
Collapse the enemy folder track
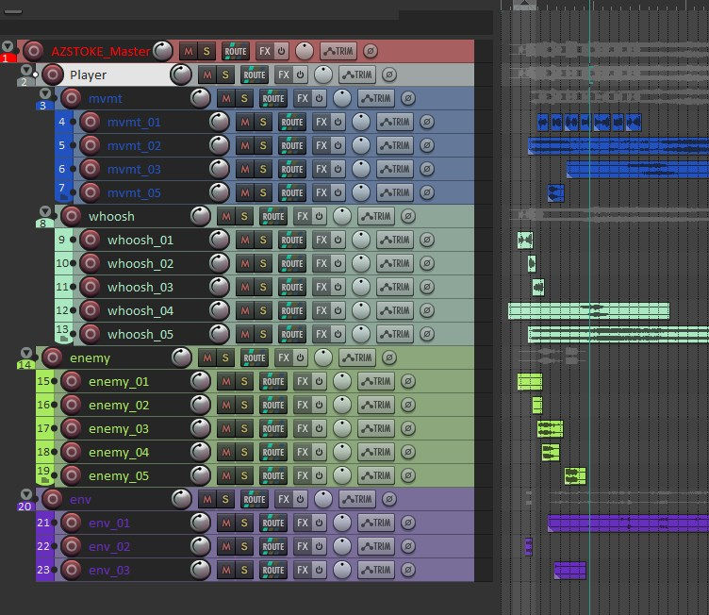pos(26,353)
